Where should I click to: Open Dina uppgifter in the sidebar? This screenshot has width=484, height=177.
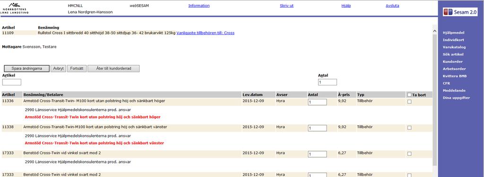tap(456, 98)
